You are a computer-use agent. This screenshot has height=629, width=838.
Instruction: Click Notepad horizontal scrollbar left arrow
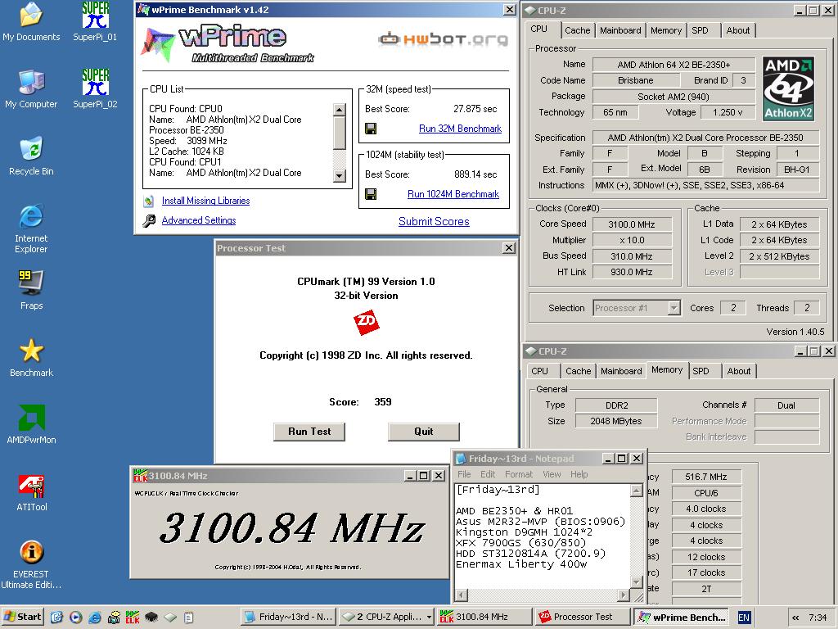(x=462, y=595)
